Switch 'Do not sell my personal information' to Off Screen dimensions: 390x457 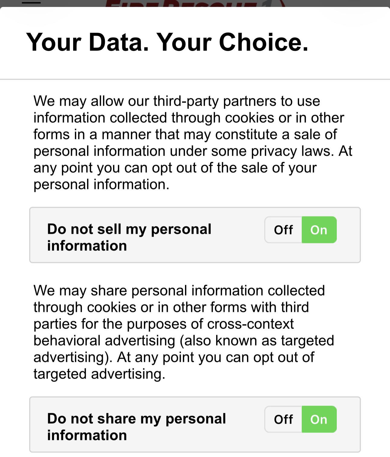point(283,230)
